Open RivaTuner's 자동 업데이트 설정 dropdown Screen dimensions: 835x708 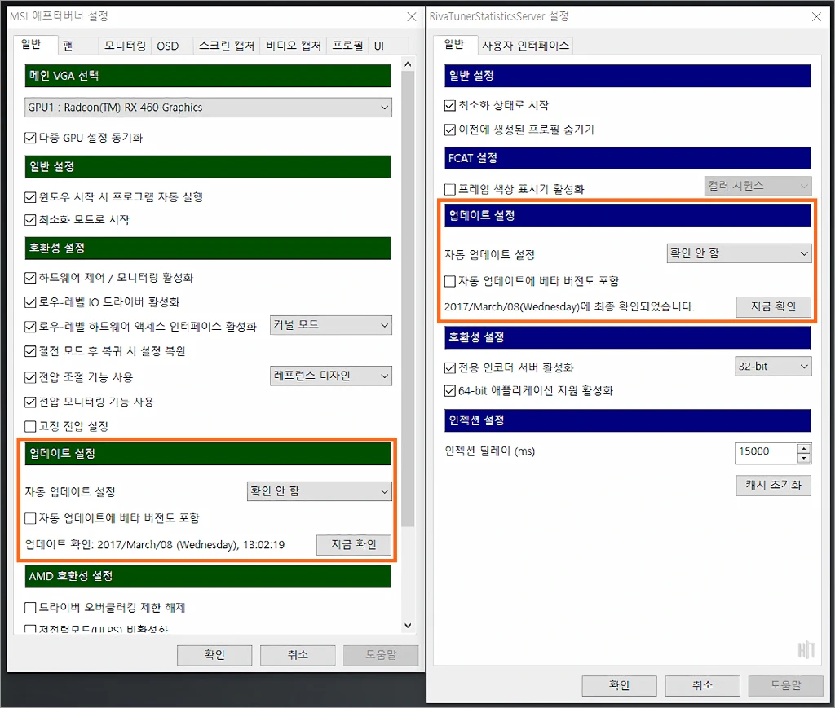738,253
